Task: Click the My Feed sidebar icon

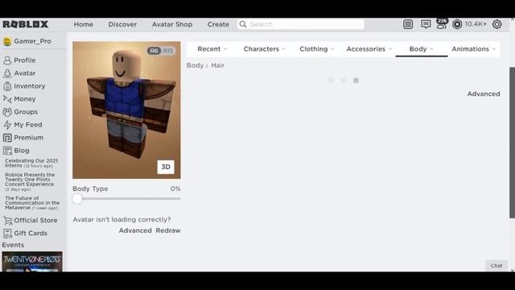Action: tap(7, 125)
